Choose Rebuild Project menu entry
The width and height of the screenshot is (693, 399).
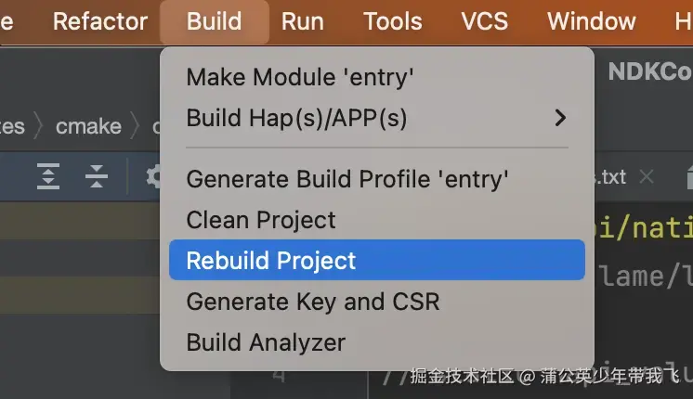pos(271,261)
